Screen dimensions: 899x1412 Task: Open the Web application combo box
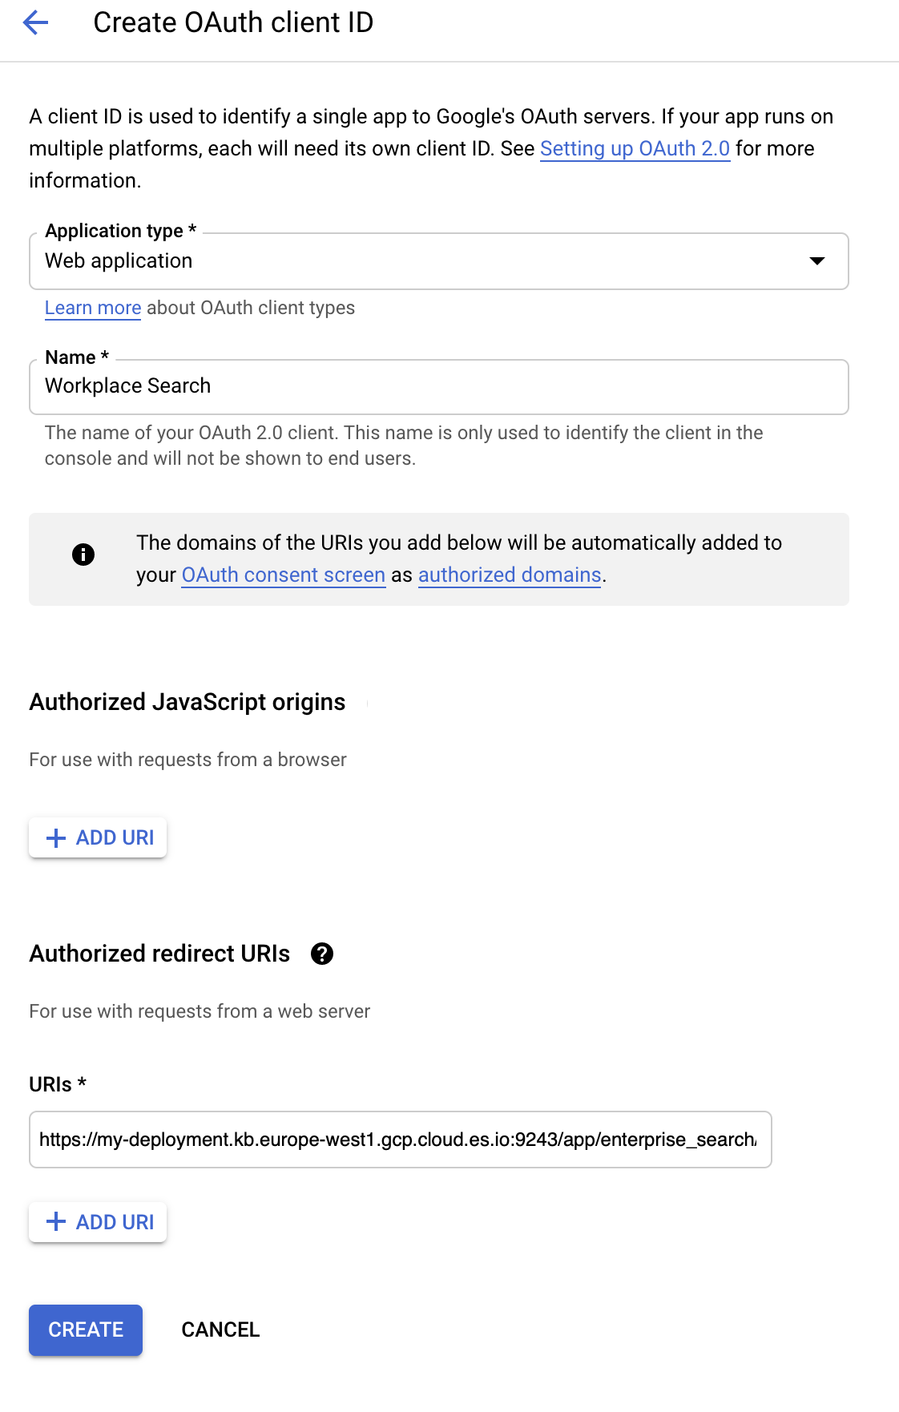coord(401,261)
